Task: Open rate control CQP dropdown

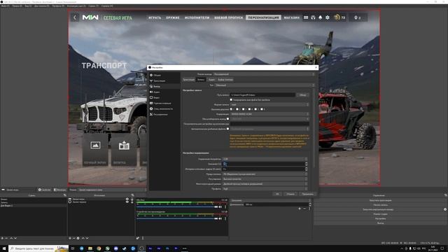Action: (265, 159)
